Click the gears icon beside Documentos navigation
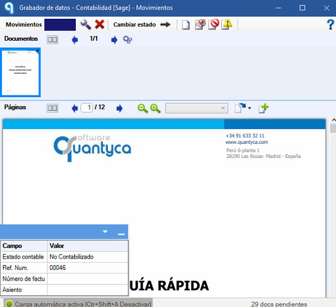This screenshot has height=307, width=336. (x=128, y=39)
